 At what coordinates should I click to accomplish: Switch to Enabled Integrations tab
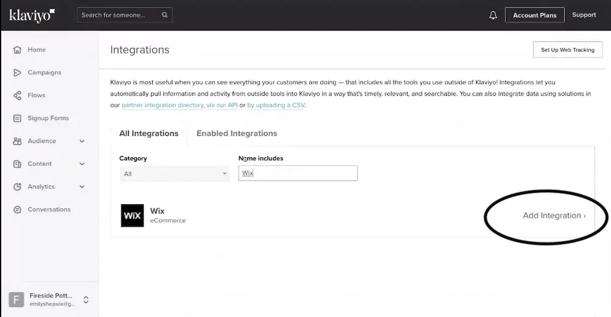pyautogui.click(x=236, y=134)
